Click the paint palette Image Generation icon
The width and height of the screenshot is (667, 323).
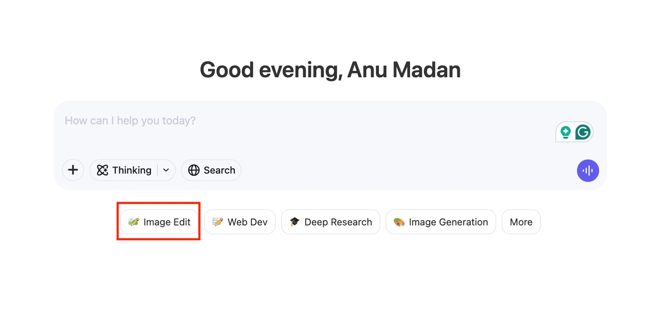pos(399,222)
